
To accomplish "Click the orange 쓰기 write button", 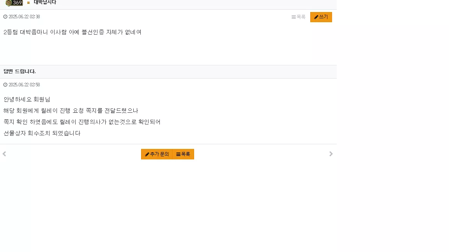I will pyautogui.click(x=321, y=17).
